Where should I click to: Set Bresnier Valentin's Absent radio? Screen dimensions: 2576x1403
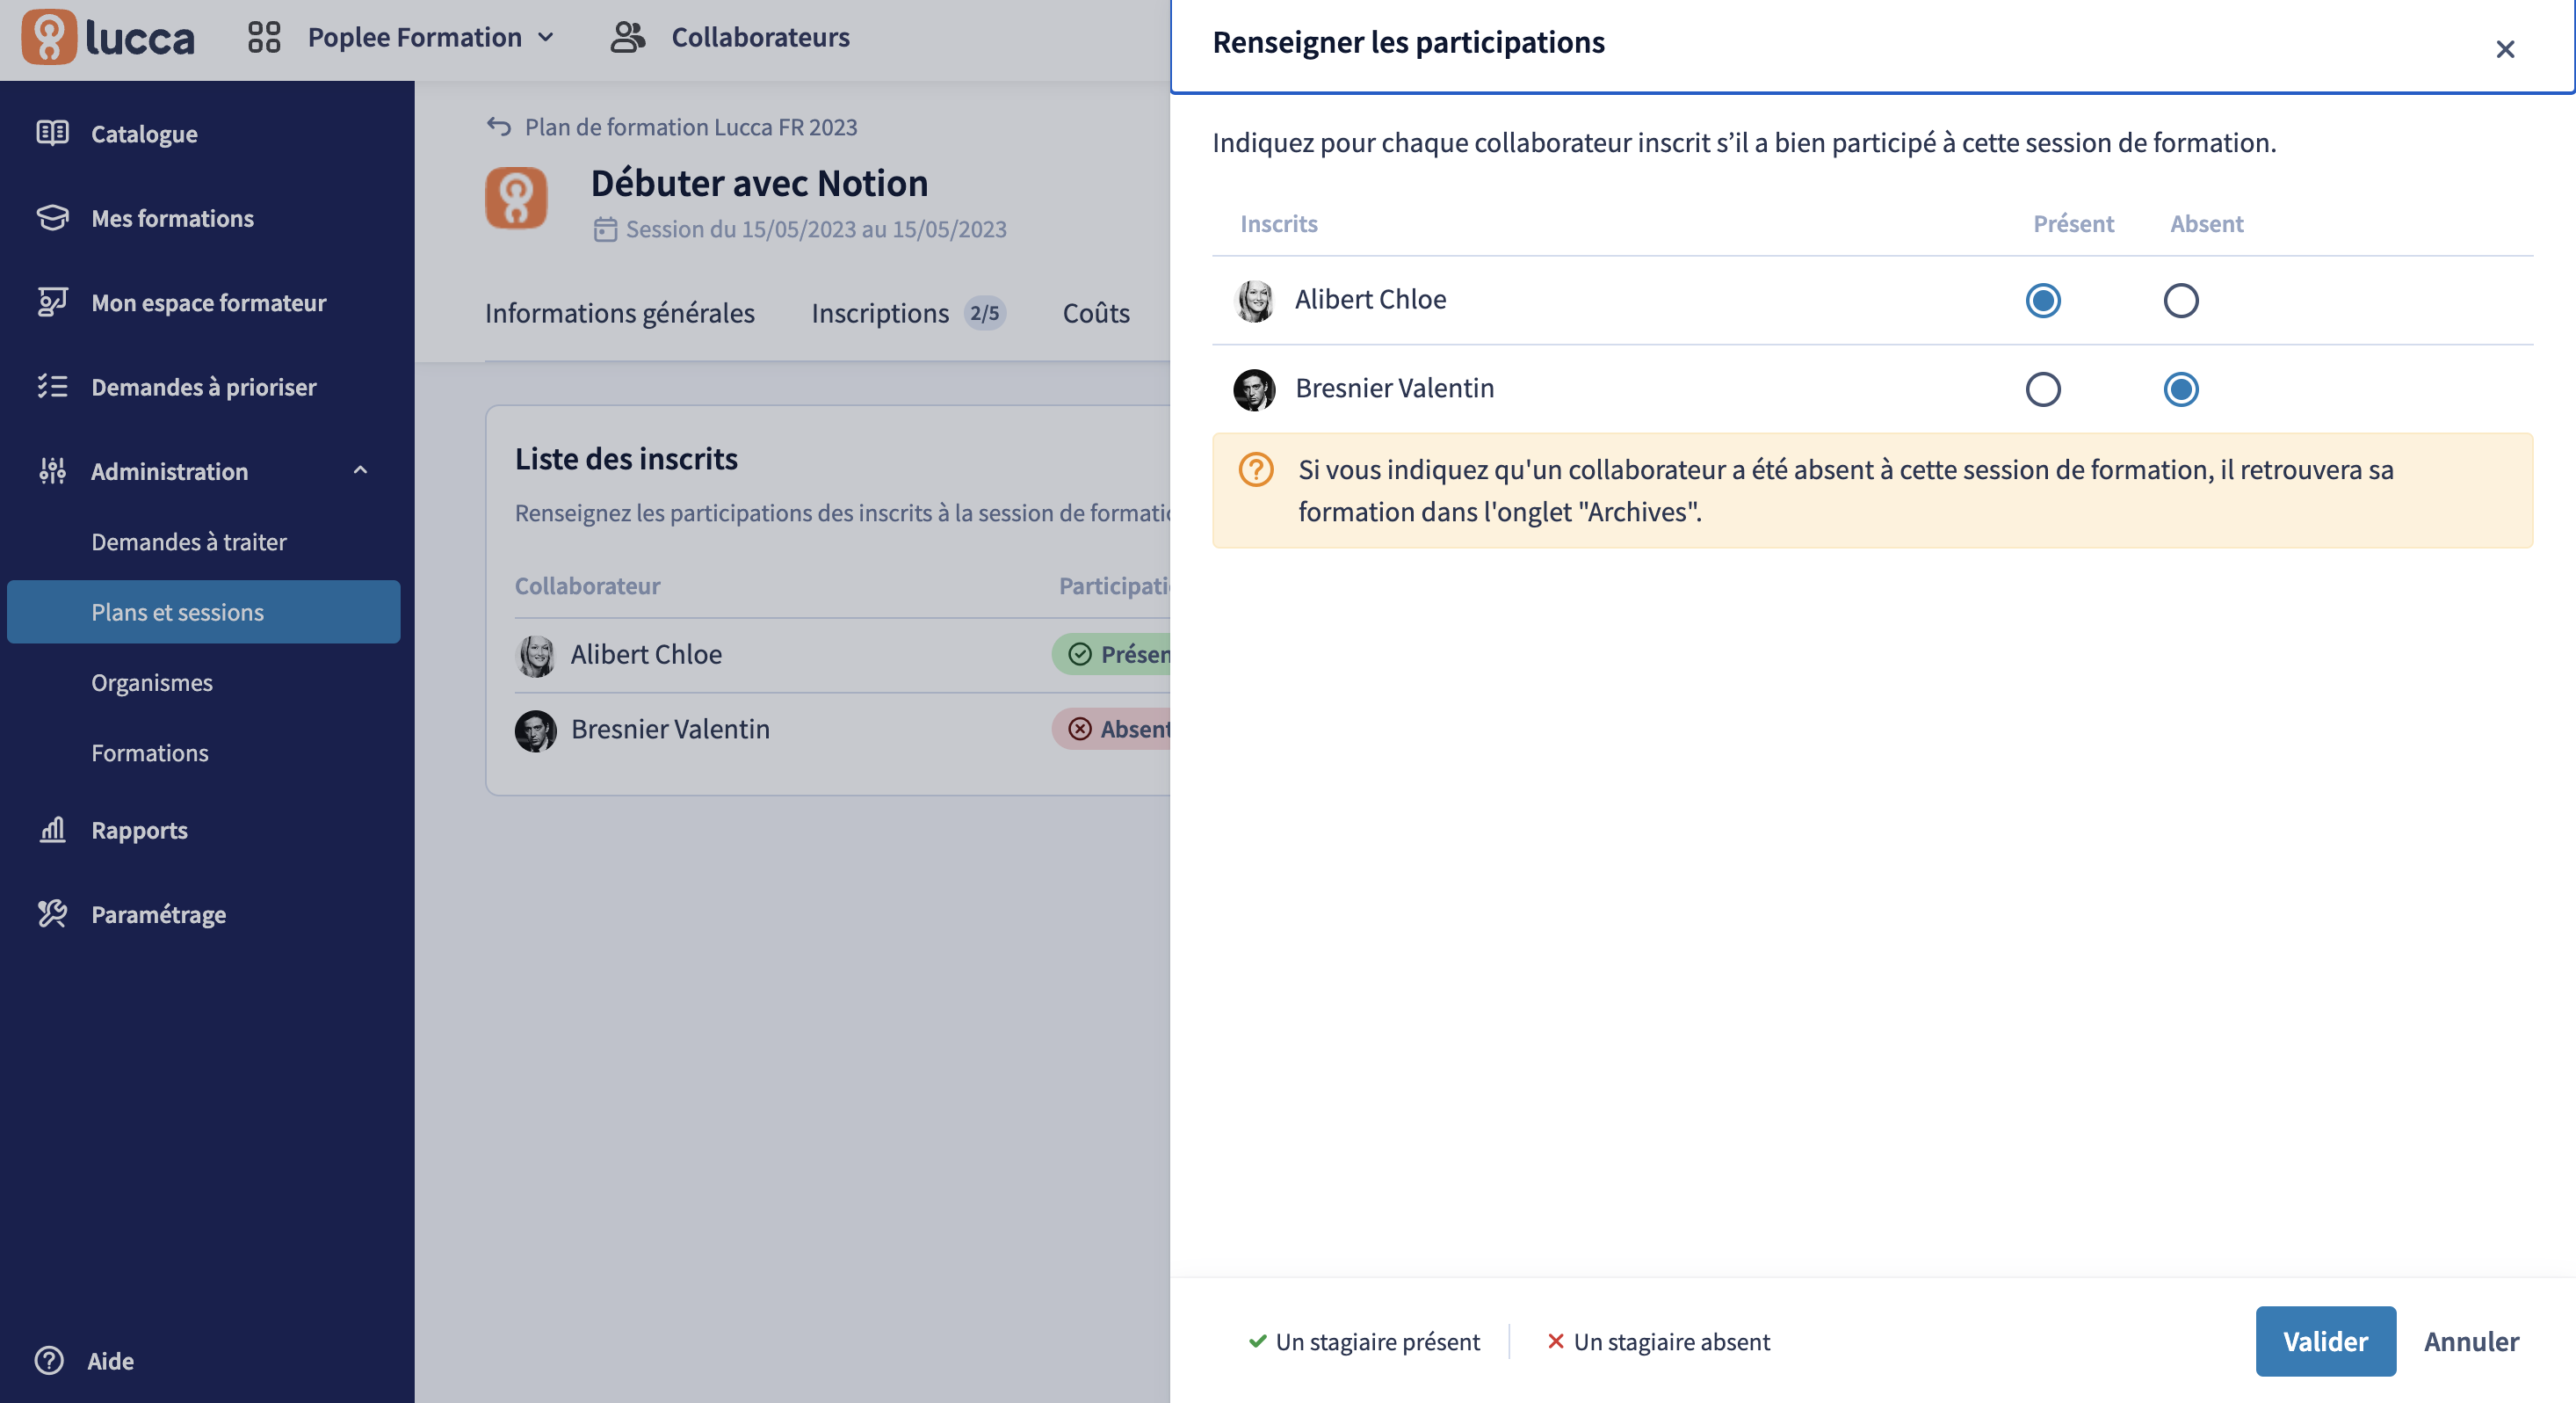[2180, 389]
